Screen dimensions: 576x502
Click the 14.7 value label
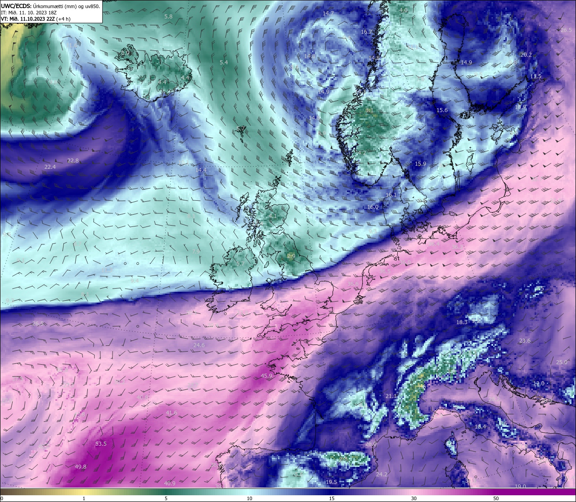pyautogui.click(x=328, y=14)
